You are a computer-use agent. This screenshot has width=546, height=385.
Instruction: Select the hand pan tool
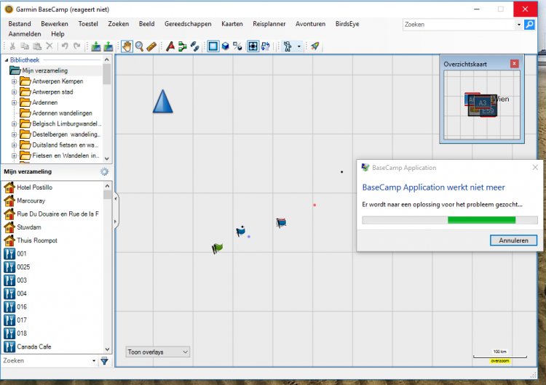(x=127, y=46)
